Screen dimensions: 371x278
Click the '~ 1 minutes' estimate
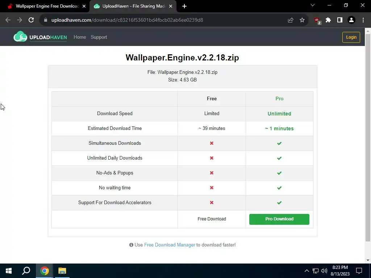point(279,129)
